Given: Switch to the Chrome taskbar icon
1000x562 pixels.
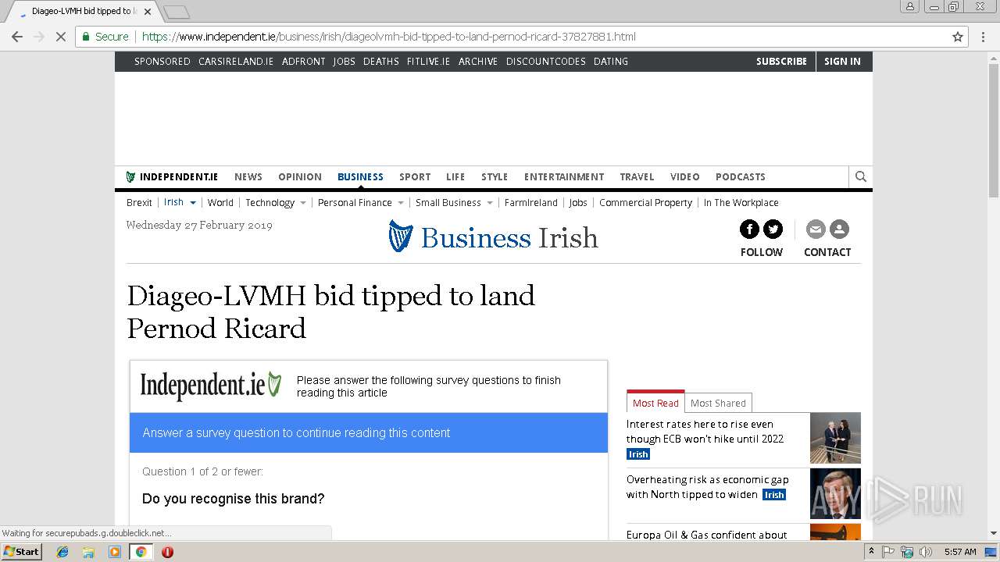Looking at the screenshot, I should pos(141,552).
